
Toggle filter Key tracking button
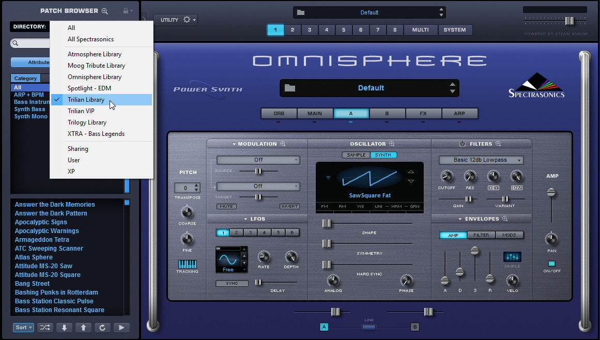[493, 188]
